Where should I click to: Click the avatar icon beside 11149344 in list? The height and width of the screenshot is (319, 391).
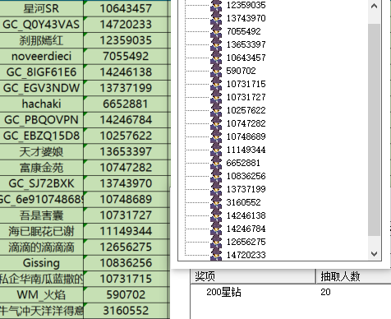[216, 150]
